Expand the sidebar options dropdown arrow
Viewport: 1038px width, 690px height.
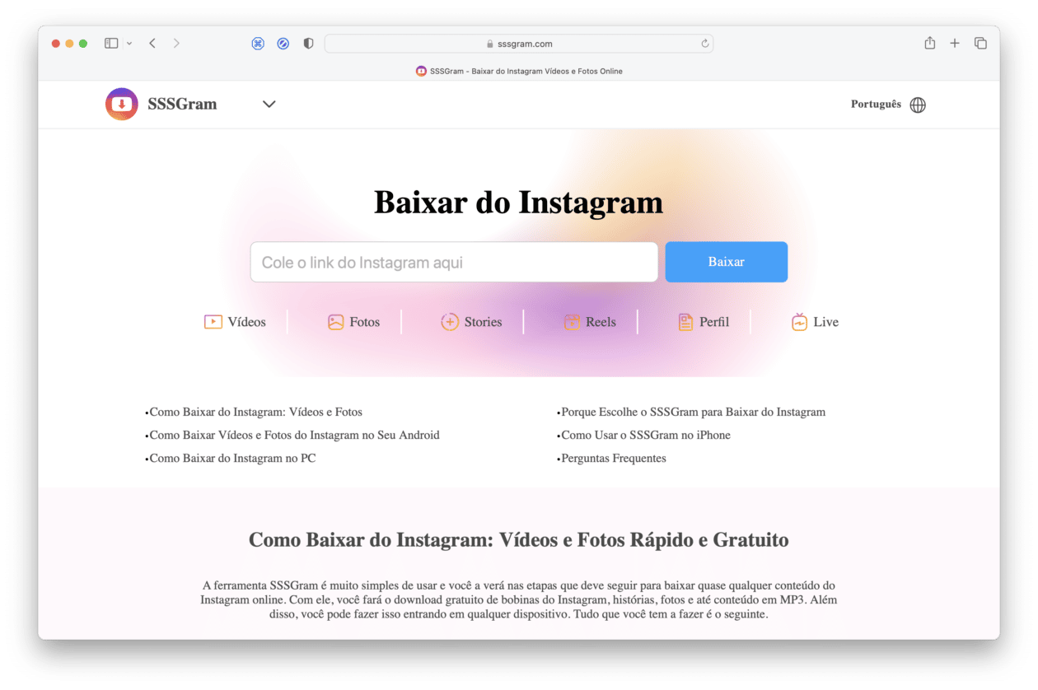tap(129, 43)
